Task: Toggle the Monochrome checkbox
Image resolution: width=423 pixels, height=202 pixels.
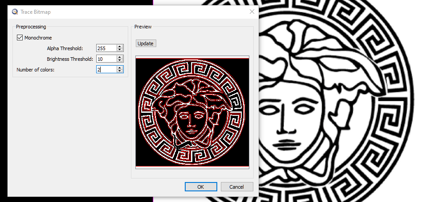Action: click(x=20, y=38)
